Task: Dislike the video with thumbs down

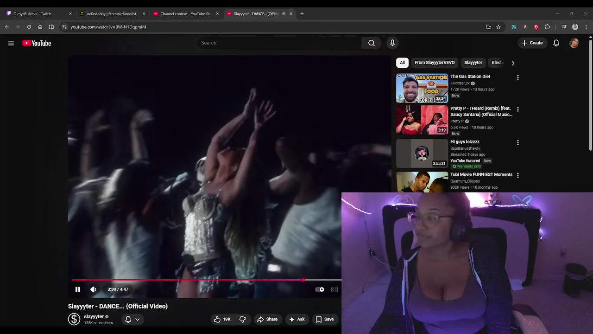Action: pos(242,319)
